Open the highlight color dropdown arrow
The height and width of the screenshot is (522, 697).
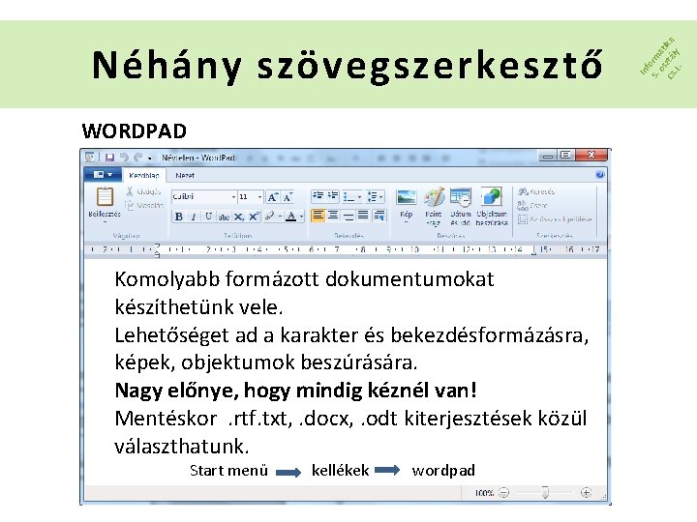coord(280,217)
